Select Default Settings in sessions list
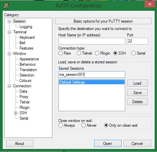This screenshot has height=152, width=157. pos(92,82)
